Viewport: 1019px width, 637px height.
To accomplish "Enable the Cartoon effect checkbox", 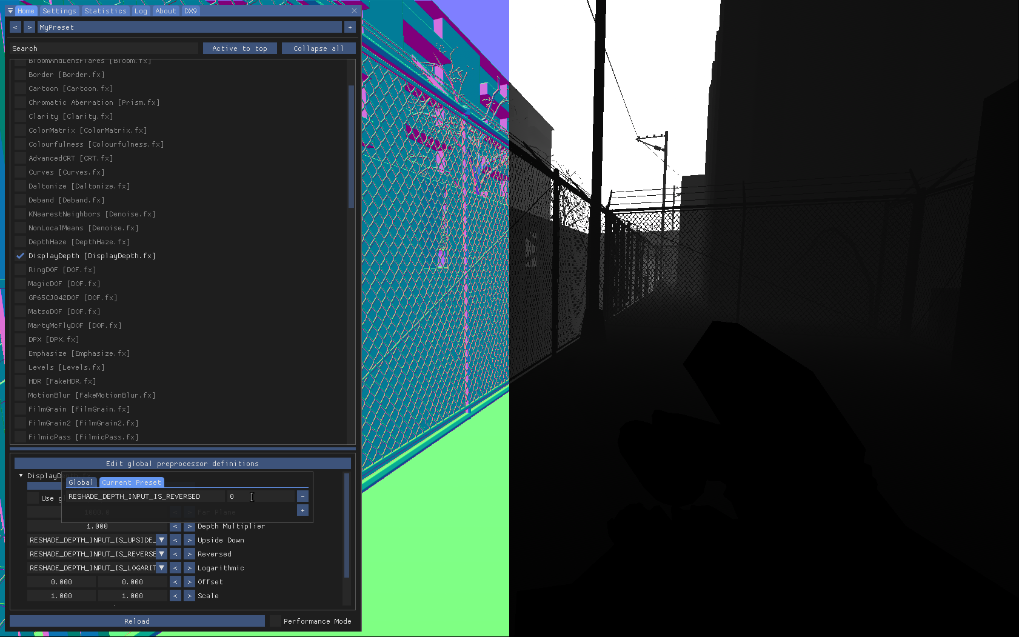I will pyautogui.click(x=20, y=88).
